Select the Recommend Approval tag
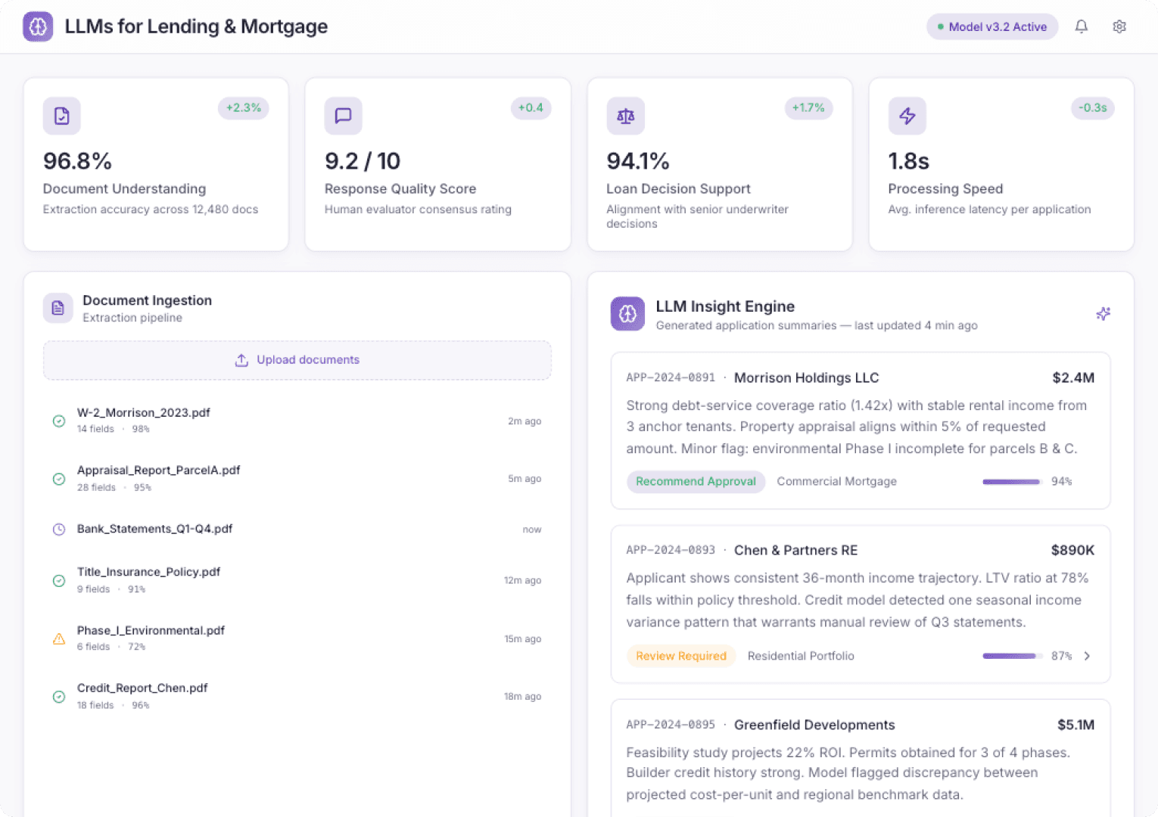This screenshot has height=817, width=1158. [696, 481]
